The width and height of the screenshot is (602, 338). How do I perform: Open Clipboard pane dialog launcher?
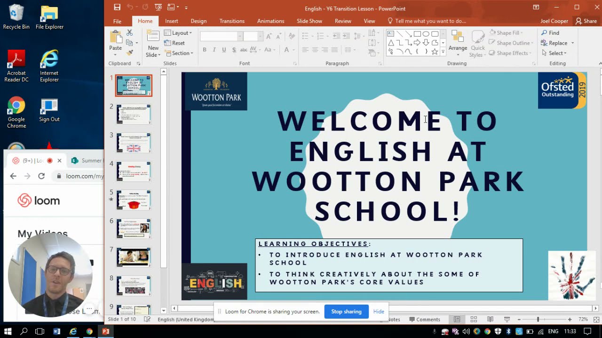coord(138,63)
